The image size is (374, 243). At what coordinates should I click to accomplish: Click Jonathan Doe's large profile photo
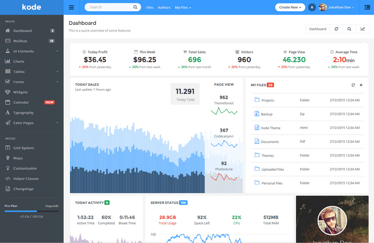(x=332, y=220)
